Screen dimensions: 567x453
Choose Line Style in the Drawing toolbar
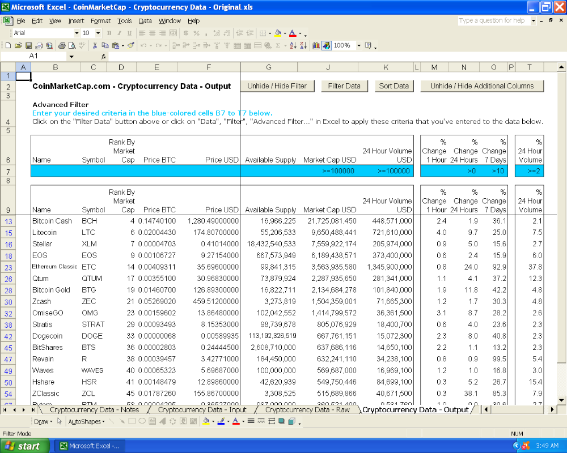coord(251,421)
